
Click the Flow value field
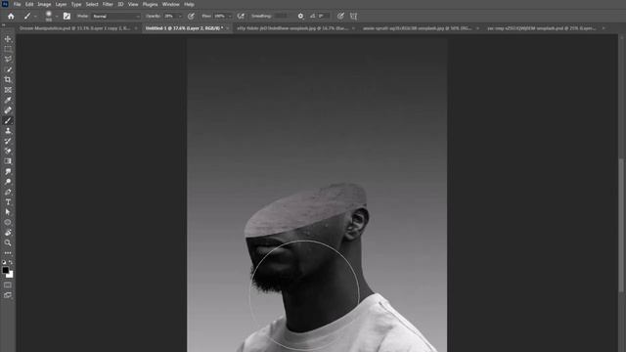click(x=220, y=17)
